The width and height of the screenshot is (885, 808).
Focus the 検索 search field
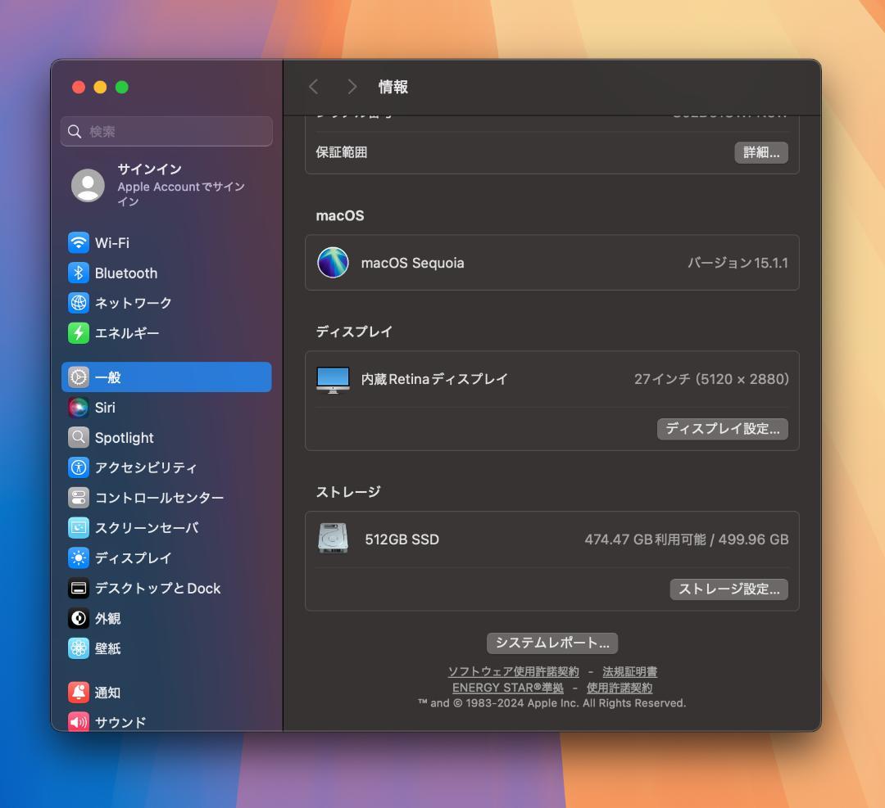[x=166, y=131]
